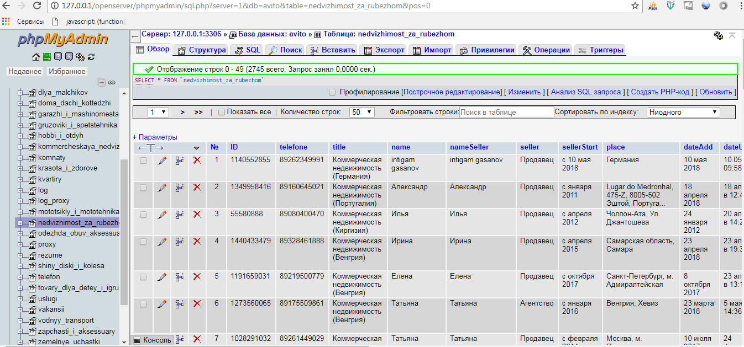
Task: Open the Количество строк dropdown showing 50
Action: (x=362, y=112)
